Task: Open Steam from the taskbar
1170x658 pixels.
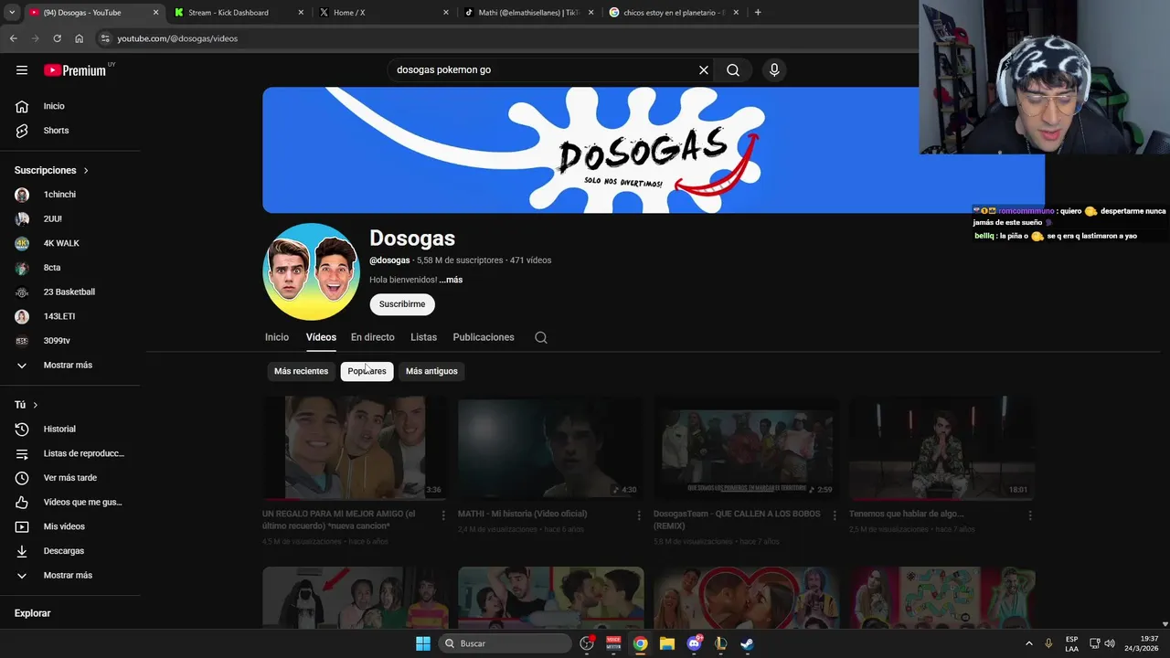Action: [747, 643]
